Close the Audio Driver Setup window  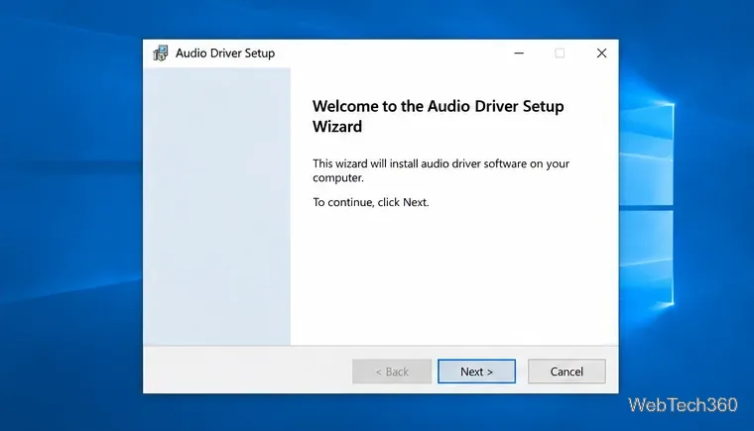[x=601, y=54]
